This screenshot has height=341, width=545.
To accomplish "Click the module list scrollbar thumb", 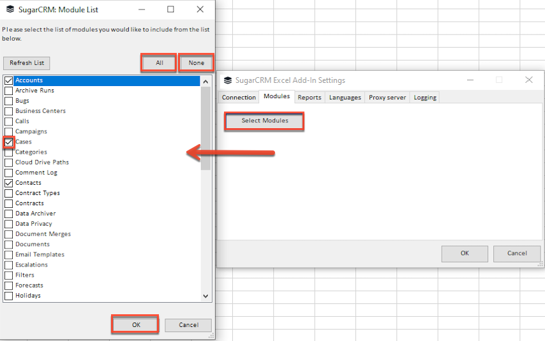I will pyautogui.click(x=205, y=129).
